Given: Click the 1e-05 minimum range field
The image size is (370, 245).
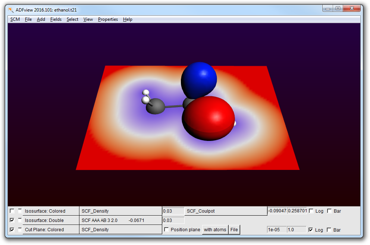Looking at the screenshot, I should click(x=277, y=229).
